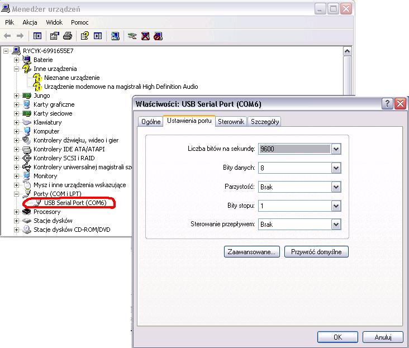This screenshot has height=348, width=409.
Task: Open the Akcja menu
Action: [x=30, y=22]
